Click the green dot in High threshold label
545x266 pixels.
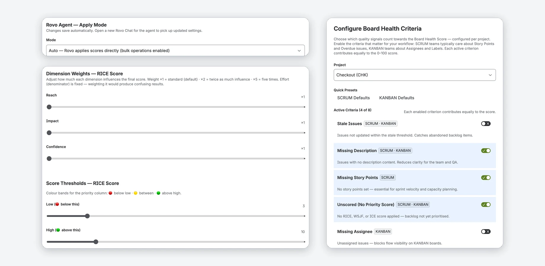coord(58,230)
